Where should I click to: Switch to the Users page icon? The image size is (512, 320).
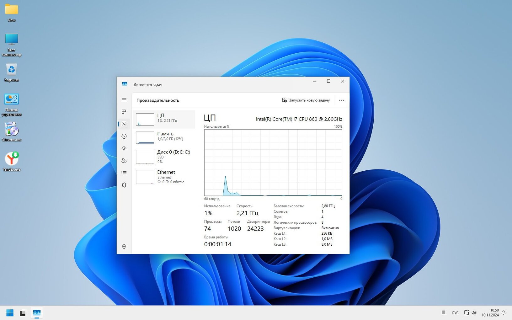[x=124, y=160]
